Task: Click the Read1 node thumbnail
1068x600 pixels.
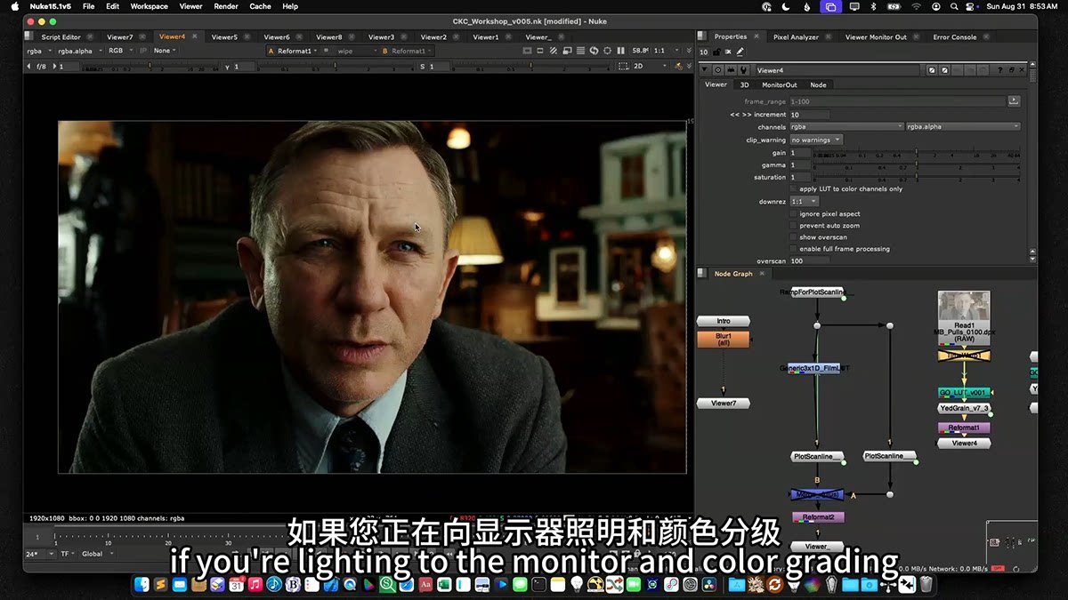Action: tap(964, 307)
